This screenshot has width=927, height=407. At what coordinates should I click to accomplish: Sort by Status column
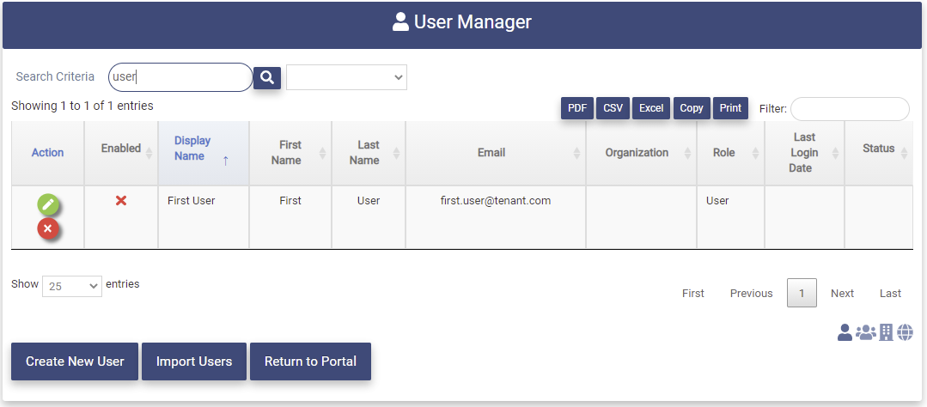click(879, 152)
